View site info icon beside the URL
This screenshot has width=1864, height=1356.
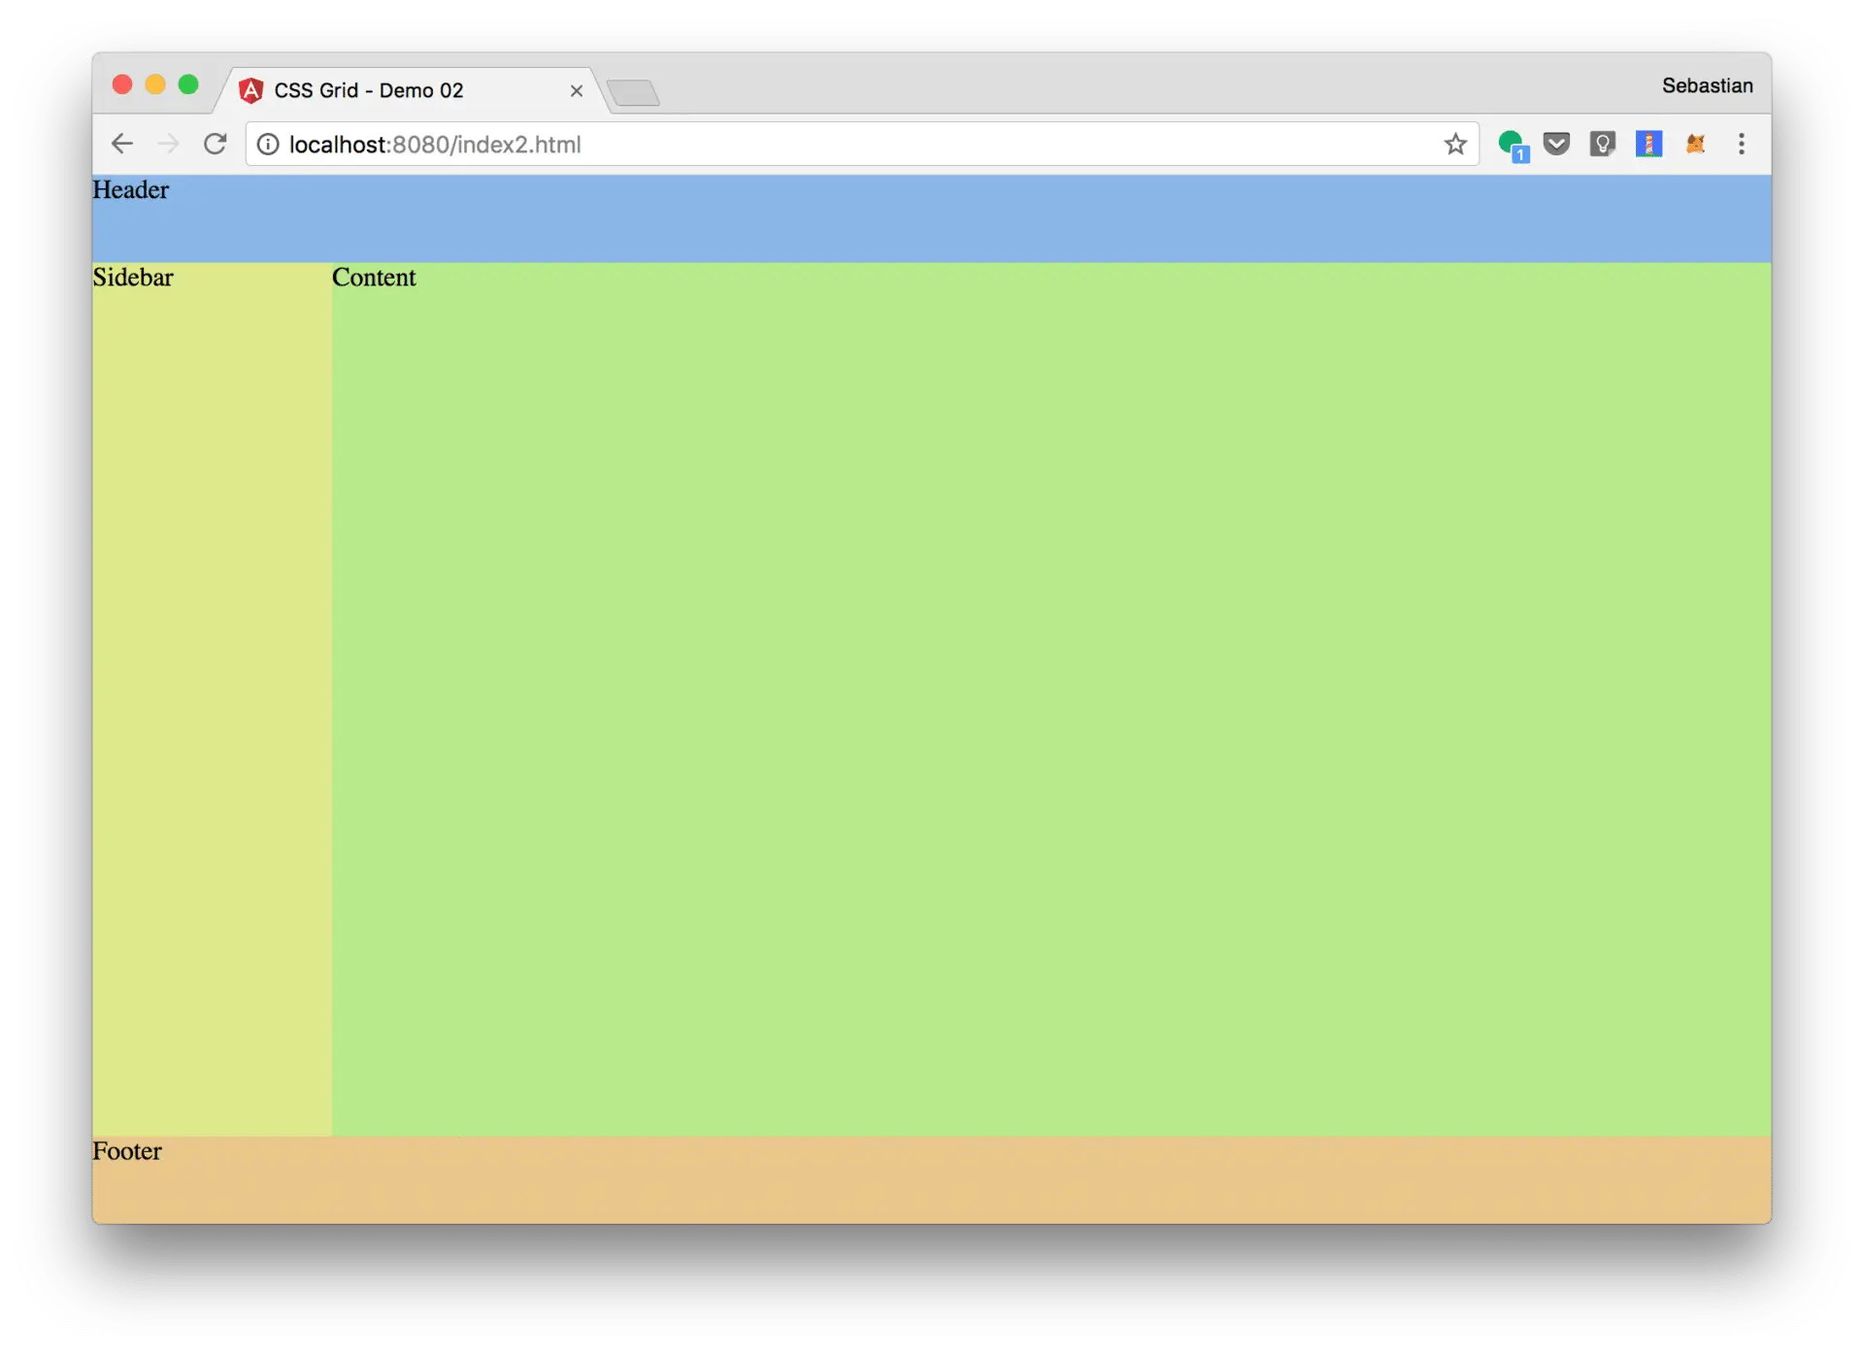tap(268, 145)
